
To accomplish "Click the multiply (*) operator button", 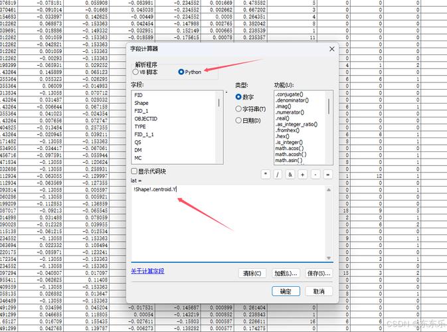I will (x=266, y=174).
